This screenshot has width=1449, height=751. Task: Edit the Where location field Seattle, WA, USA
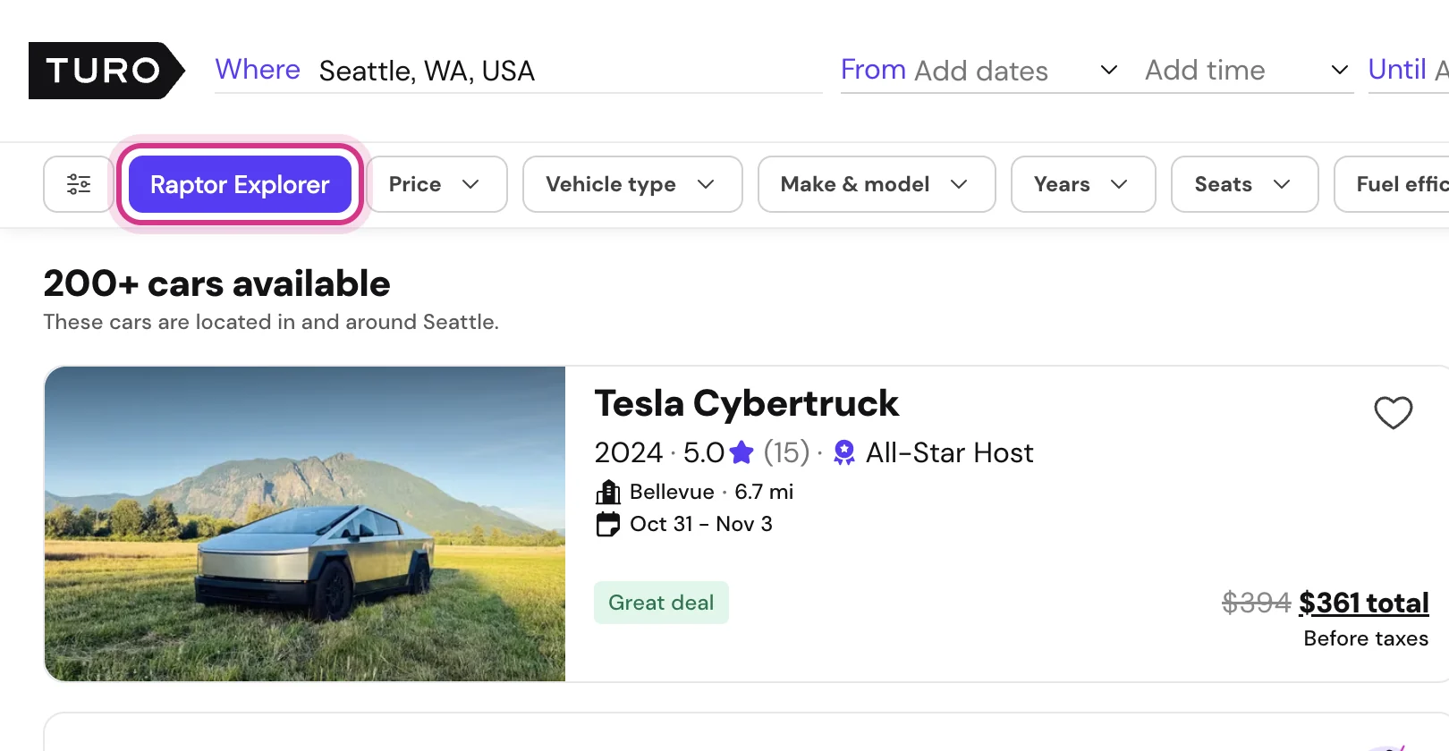tap(519, 71)
